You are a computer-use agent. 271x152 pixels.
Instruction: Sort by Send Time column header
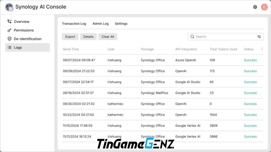[71, 49]
